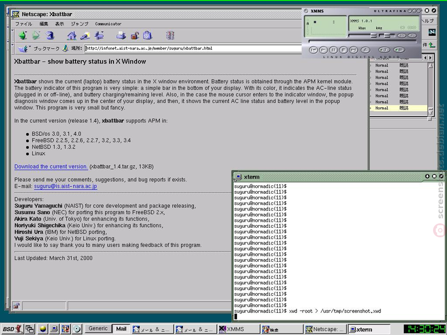Stop playback in XMMS

344,50
